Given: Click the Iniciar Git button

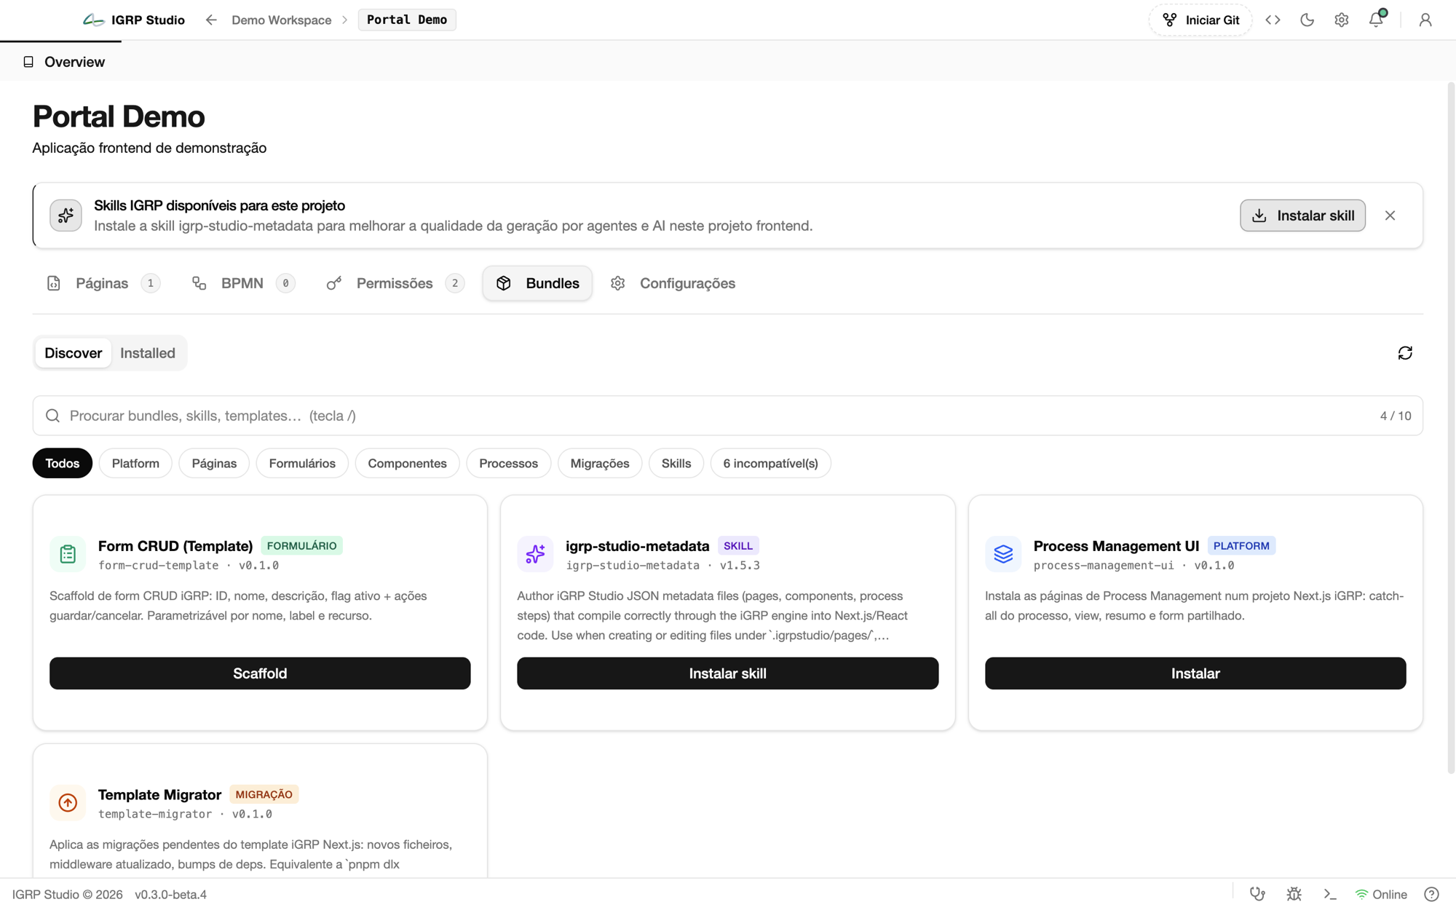Looking at the screenshot, I should click(1200, 20).
